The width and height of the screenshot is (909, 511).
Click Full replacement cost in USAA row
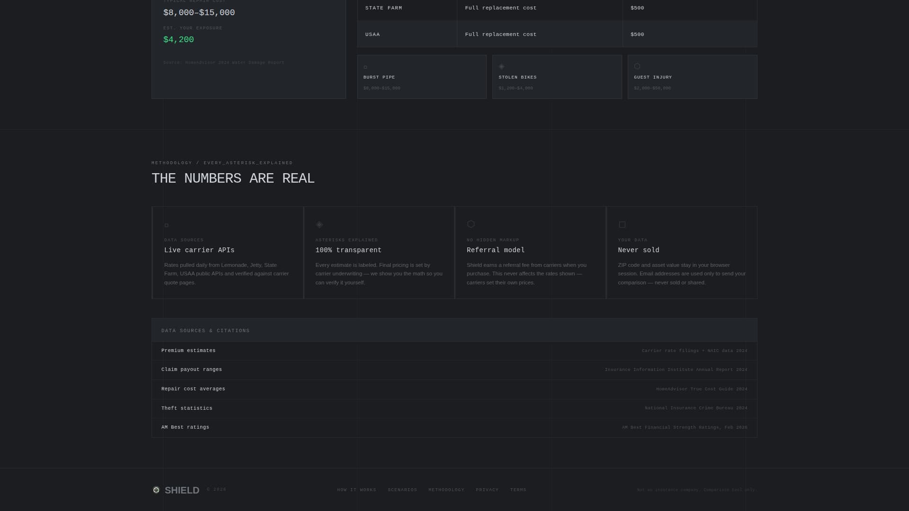coord(500,35)
